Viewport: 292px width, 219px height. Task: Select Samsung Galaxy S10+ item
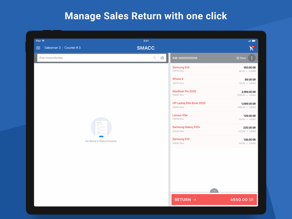(214, 129)
